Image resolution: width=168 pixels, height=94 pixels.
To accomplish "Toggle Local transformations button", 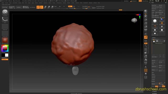I will [146, 37].
